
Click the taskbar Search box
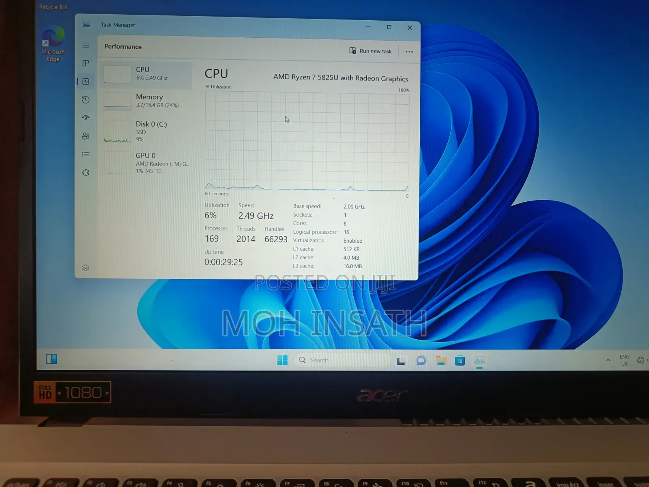[343, 360]
